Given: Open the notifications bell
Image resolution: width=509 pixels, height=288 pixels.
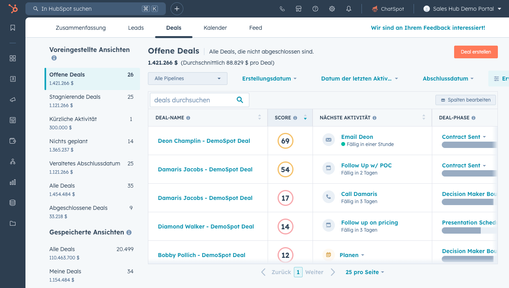Looking at the screenshot, I should [x=349, y=9].
